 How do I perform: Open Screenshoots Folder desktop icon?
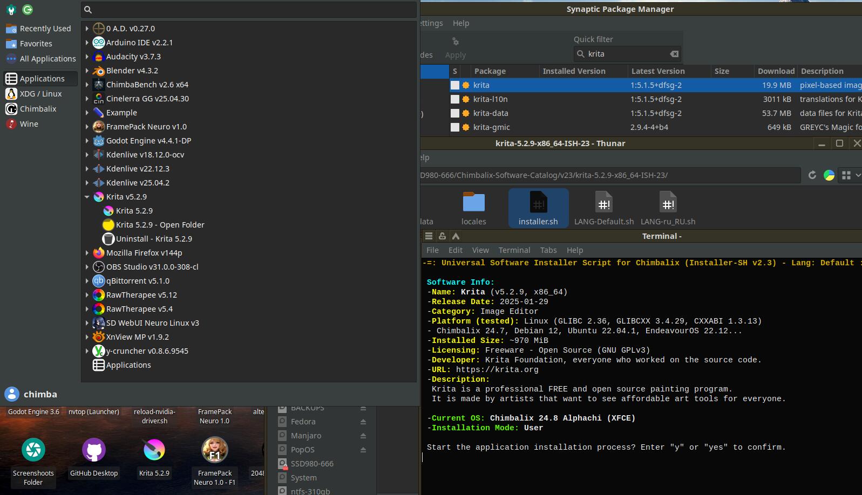point(33,450)
